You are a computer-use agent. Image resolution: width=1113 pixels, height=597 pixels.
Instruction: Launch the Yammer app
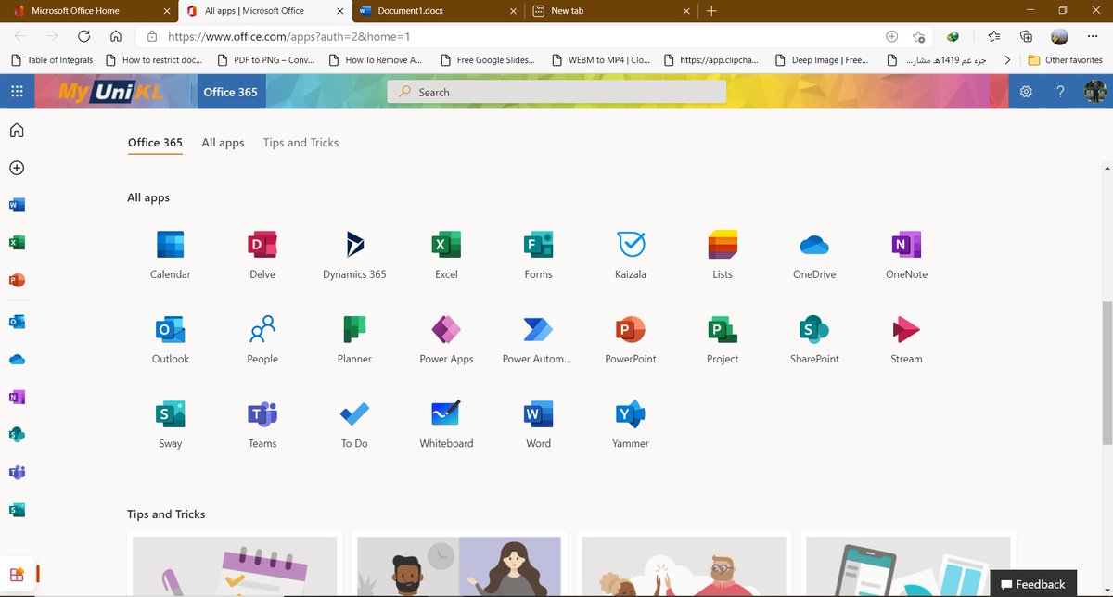pos(631,423)
